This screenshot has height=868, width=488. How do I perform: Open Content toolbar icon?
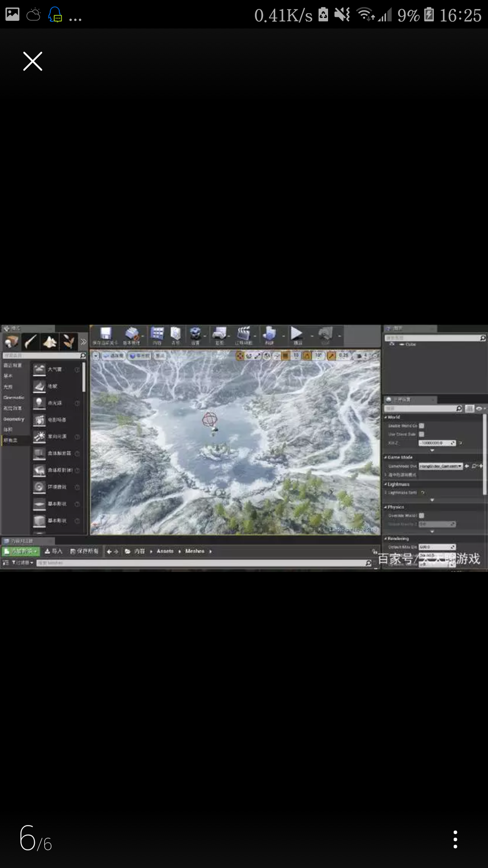click(157, 335)
